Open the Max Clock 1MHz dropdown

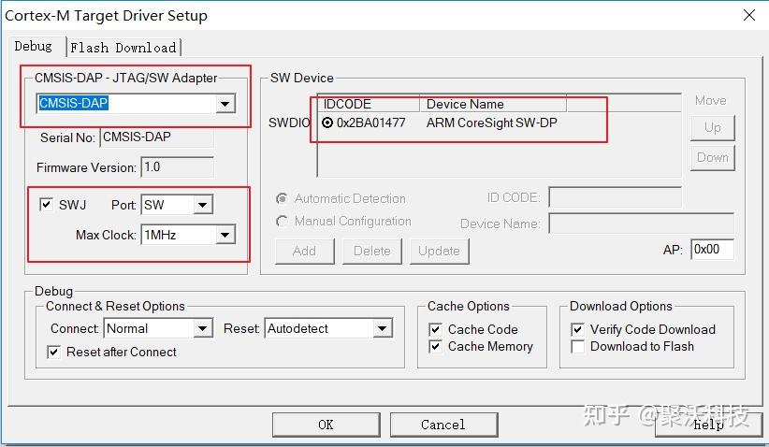225,235
